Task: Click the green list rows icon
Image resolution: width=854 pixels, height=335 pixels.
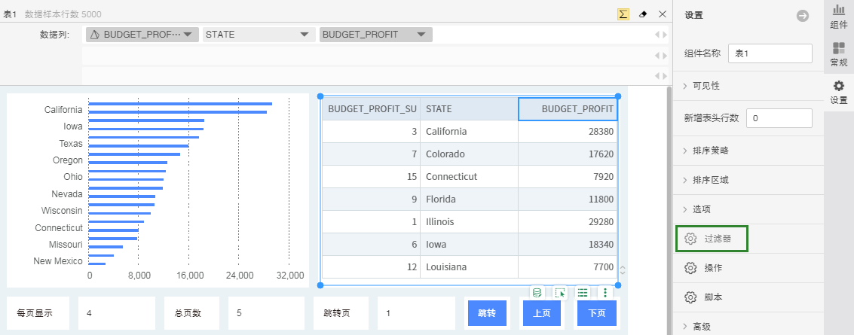Action: pos(582,293)
